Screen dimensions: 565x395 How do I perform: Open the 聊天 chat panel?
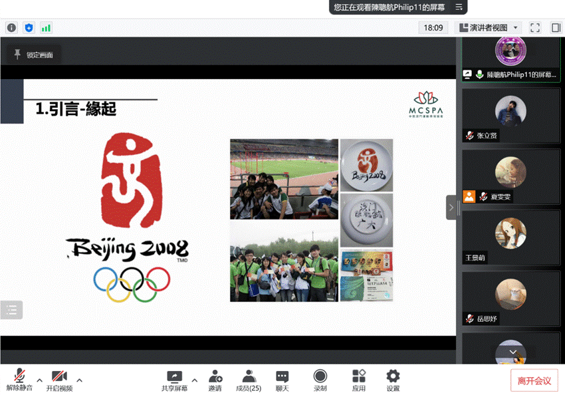click(x=282, y=381)
